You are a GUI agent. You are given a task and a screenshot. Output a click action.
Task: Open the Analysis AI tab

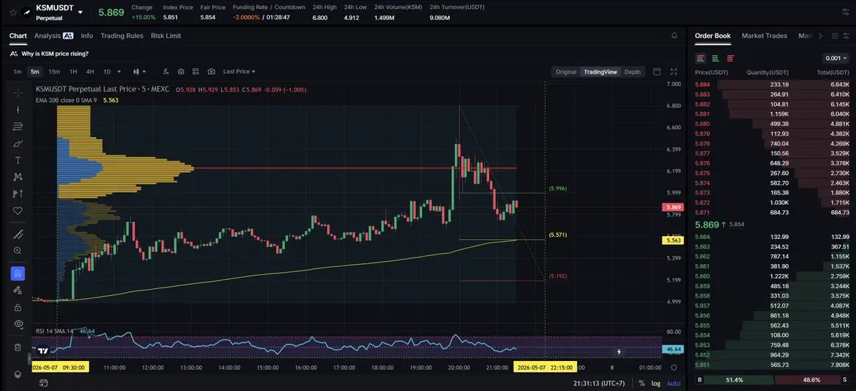pos(54,36)
